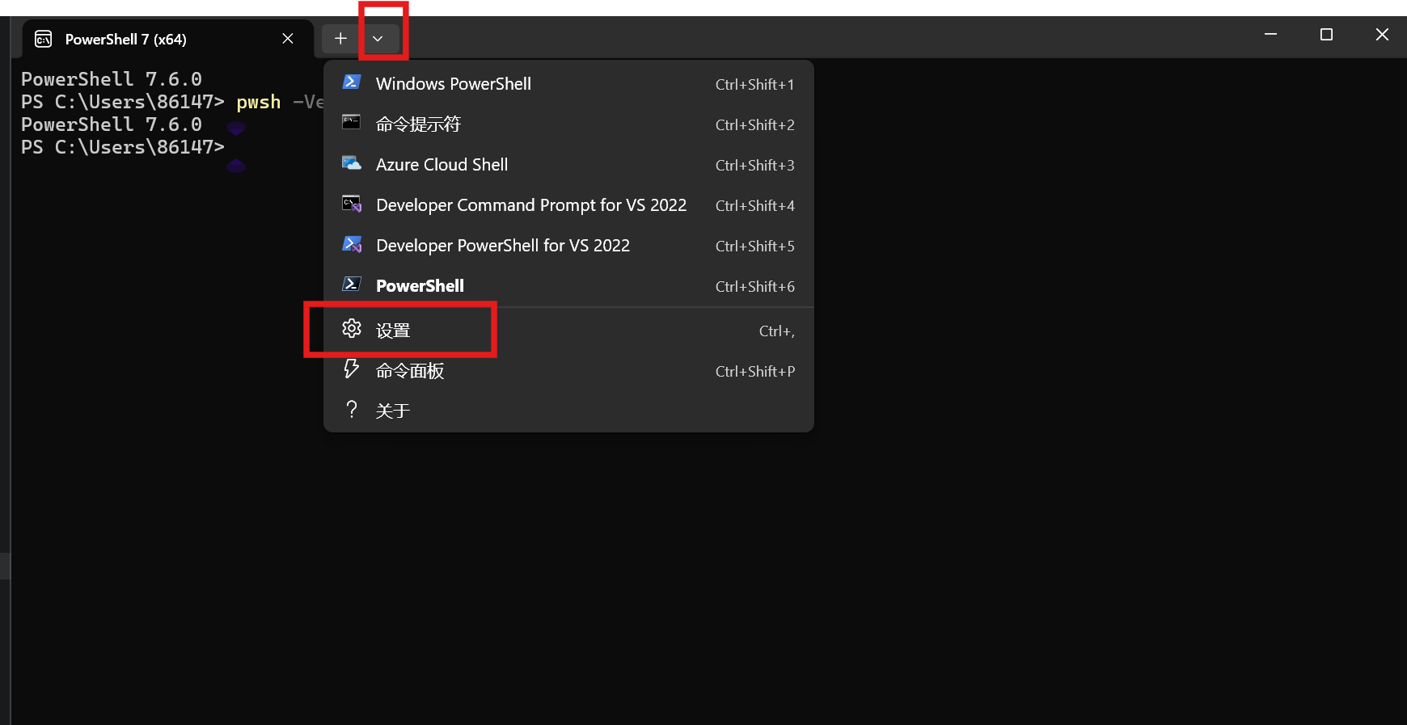Open Developer Command Prompt for VS 2022
Image resolution: width=1407 pixels, height=725 pixels.
point(568,205)
